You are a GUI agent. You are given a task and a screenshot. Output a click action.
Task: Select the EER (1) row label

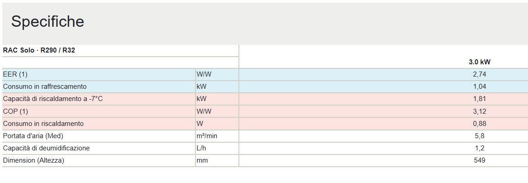15,74
